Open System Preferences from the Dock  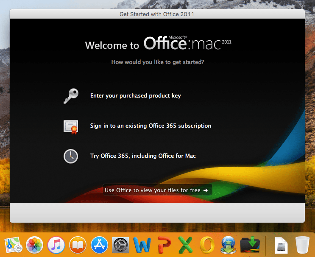(x=120, y=245)
